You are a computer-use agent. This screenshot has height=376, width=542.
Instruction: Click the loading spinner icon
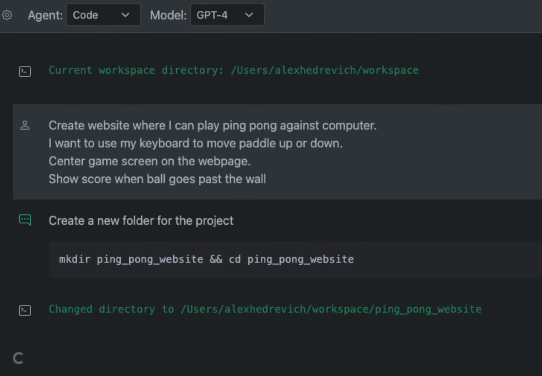tap(18, 358)
